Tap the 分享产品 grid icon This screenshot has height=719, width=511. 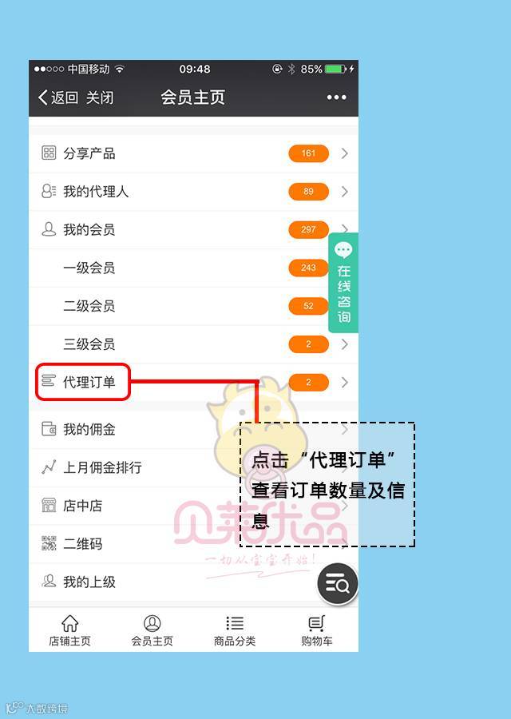coord(49,153)
